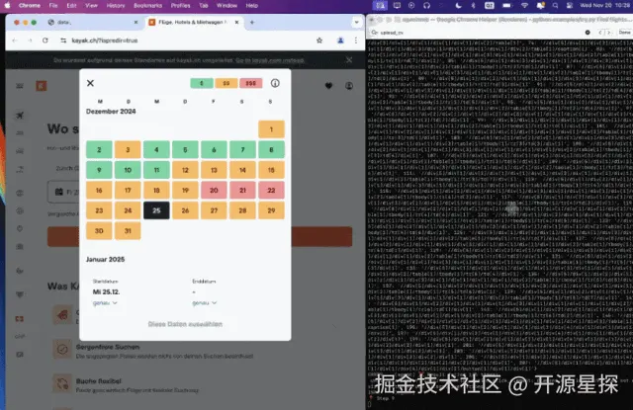Select December 1 in the calendar
The height and width of the screenshot is (410, 633).
(271, 129)
